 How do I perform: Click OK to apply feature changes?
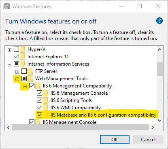[x=115, y=139]
